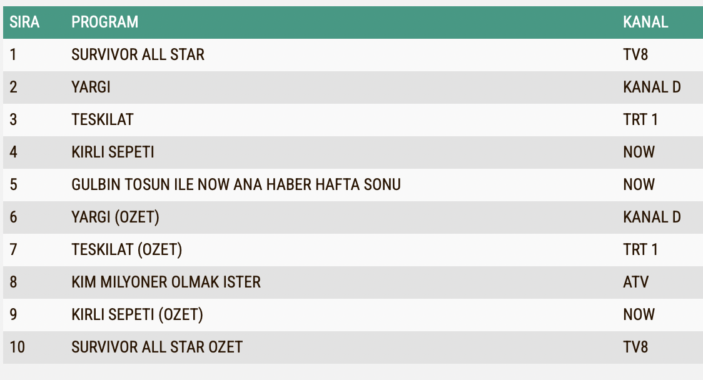Select the YARGI program entry

91,87
